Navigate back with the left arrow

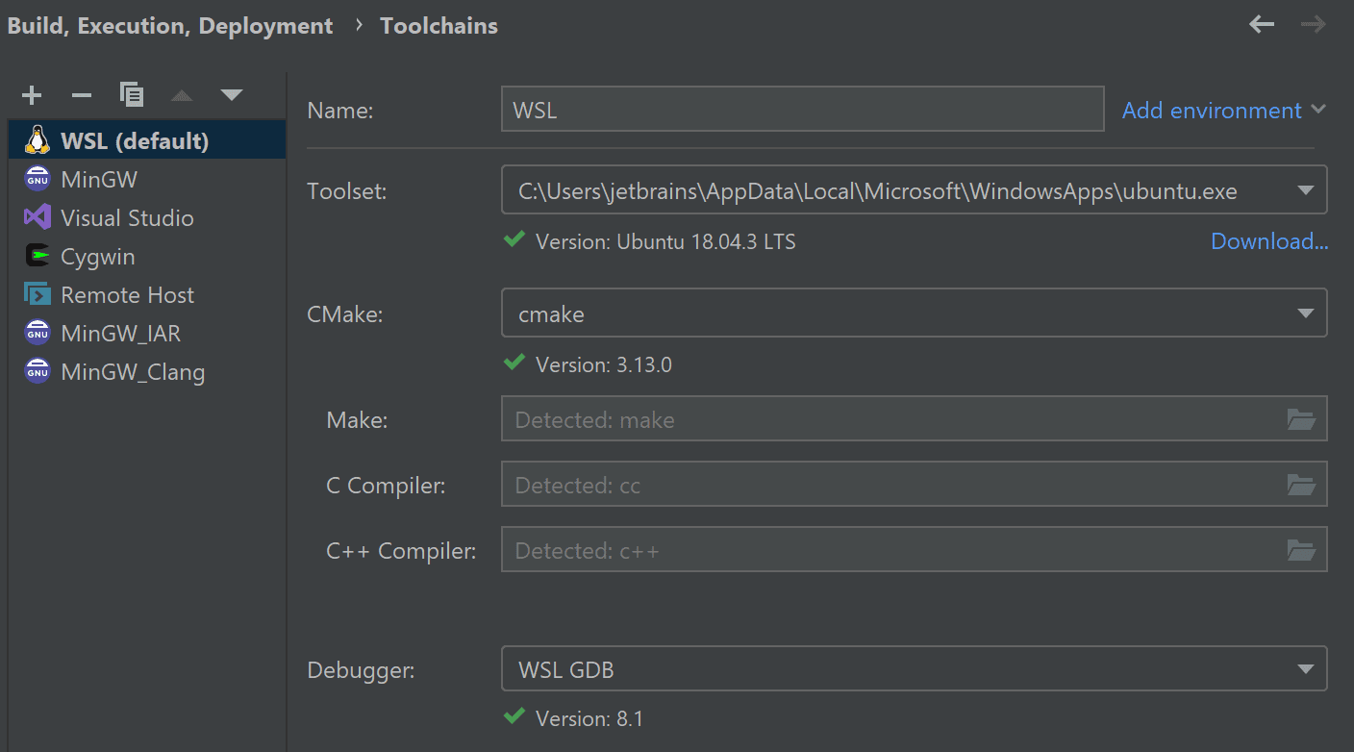1261,24
